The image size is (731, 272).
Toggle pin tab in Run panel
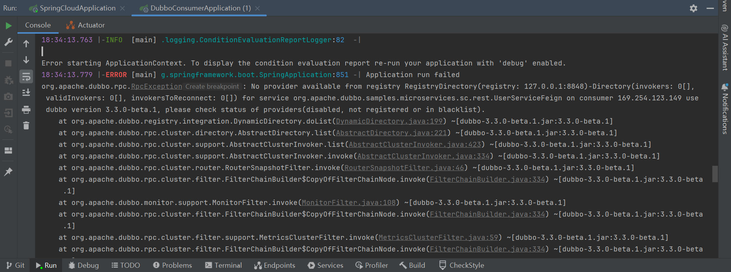coord(8,172)
